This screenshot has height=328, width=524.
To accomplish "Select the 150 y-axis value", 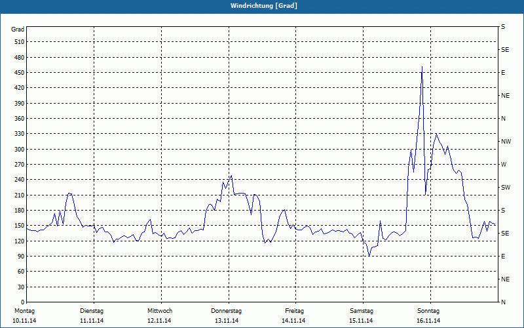I will coord(20,226).
